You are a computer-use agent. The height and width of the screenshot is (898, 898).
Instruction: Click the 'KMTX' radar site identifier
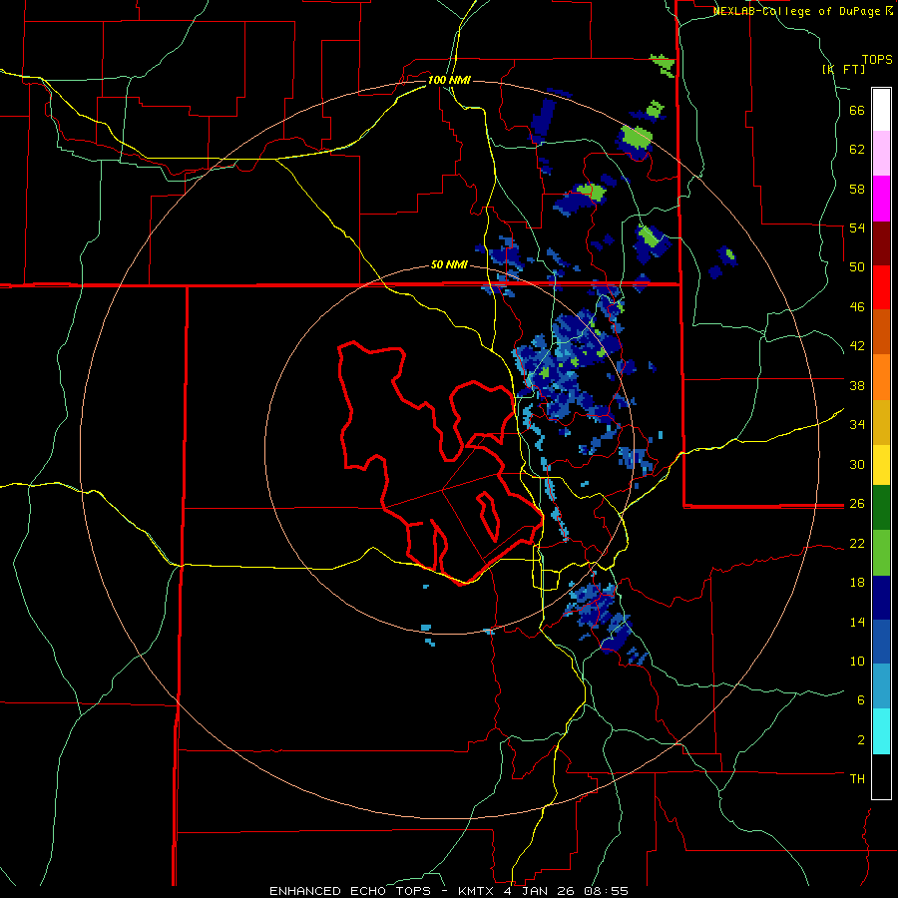click(476, 891)
